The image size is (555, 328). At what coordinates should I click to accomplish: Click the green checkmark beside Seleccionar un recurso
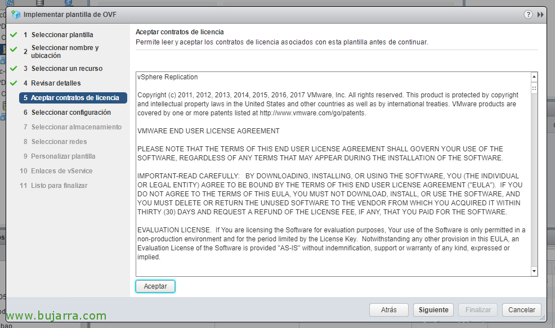pos(14,68)
